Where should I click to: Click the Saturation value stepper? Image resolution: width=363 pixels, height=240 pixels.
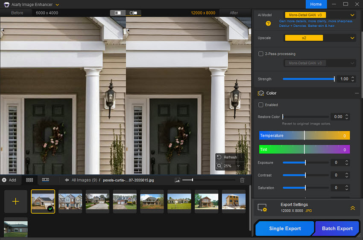pos(347,188)
